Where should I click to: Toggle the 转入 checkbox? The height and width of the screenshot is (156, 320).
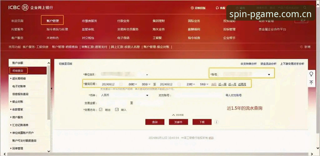[117, 110]
